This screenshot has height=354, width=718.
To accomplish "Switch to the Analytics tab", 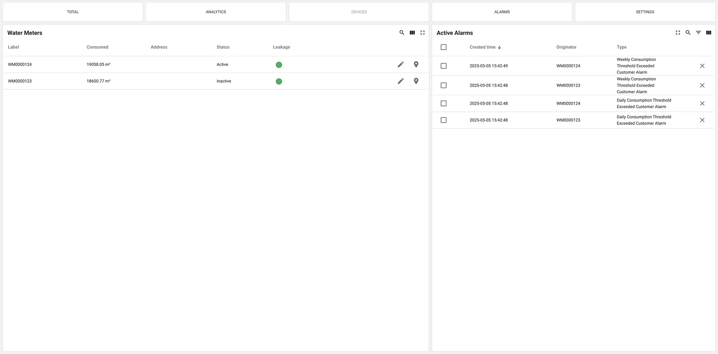I will pos(216,12).
